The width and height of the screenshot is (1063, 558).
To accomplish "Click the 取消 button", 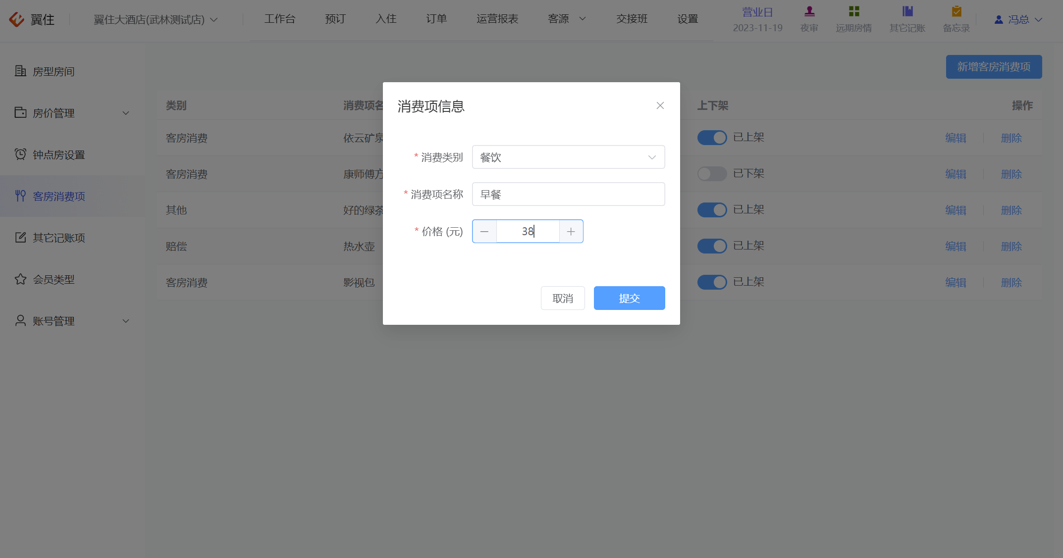I will click(563, 298).
